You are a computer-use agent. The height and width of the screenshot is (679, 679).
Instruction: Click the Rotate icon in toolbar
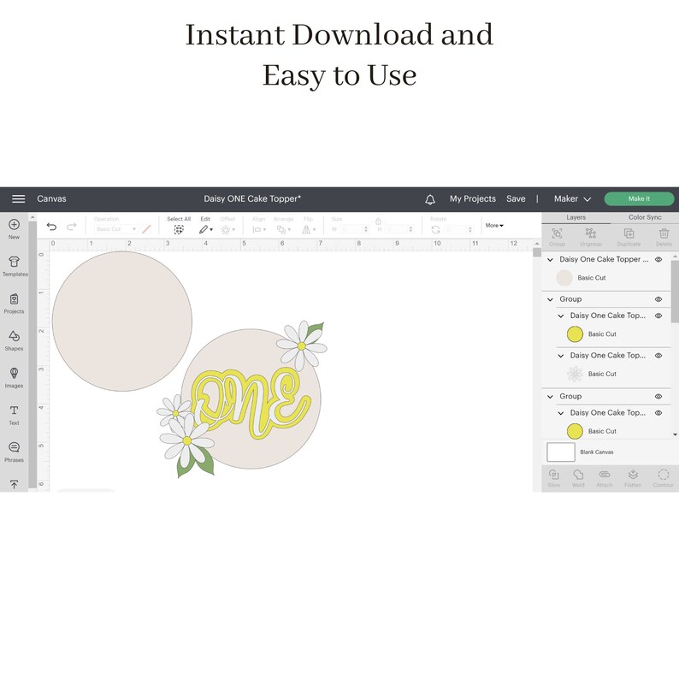[435, 229]
